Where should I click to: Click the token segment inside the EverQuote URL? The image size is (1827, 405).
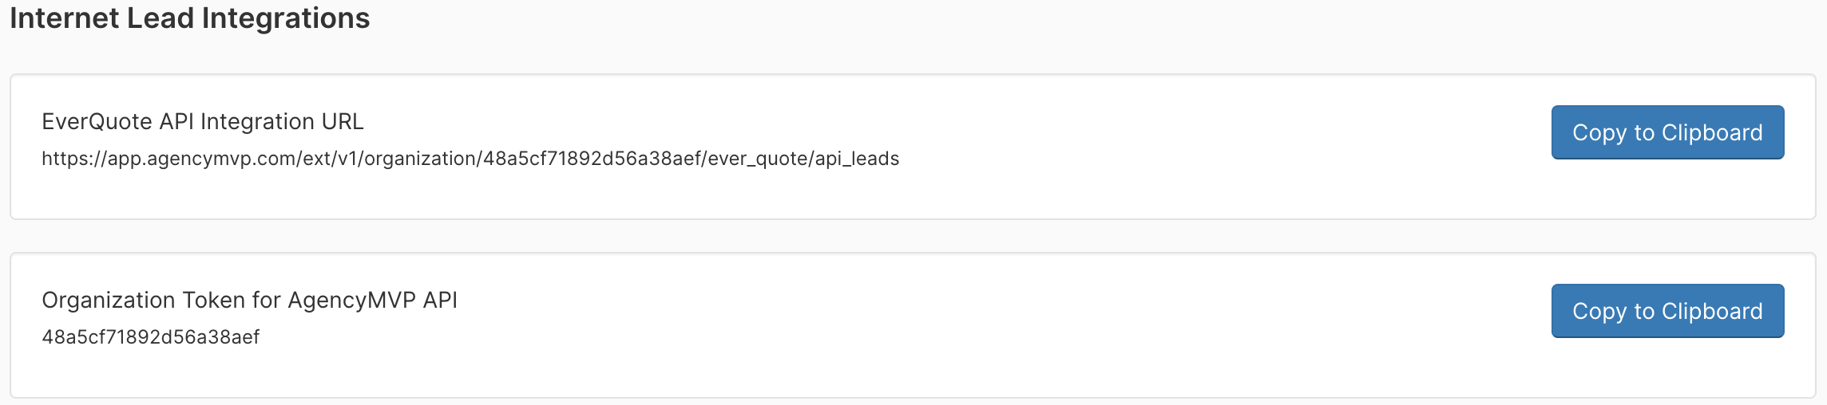point(592,159)
